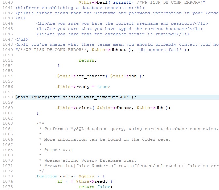The width and height of the screenshot is (219, 190).
Task: Click the closing "*/" on line 1072
Action: (42, 171)
